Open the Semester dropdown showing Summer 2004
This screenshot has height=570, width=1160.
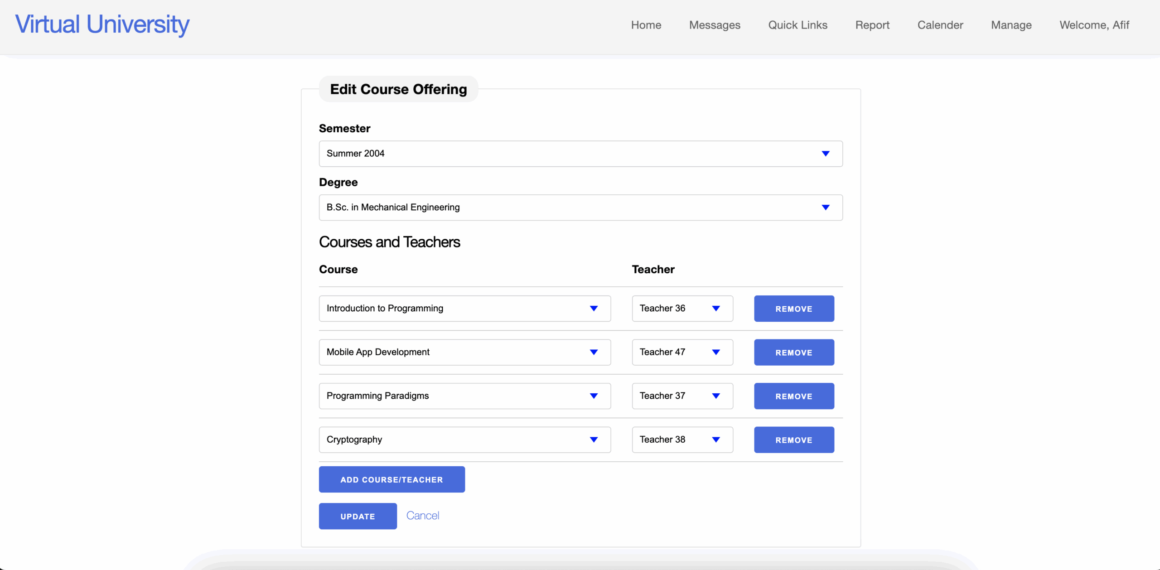pos(580,154)
